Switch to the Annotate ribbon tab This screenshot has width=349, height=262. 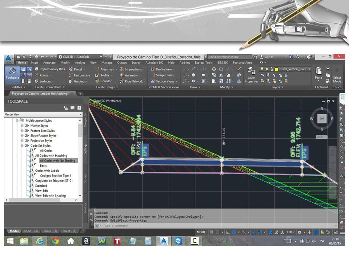(x=49, y=63)
